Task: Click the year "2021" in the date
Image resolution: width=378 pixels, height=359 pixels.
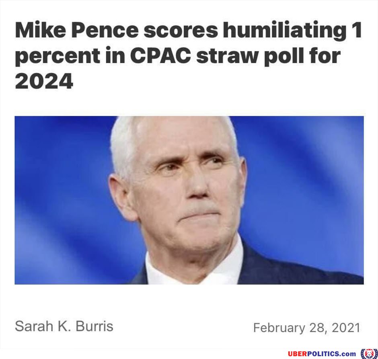Action: tap(346, 328)
